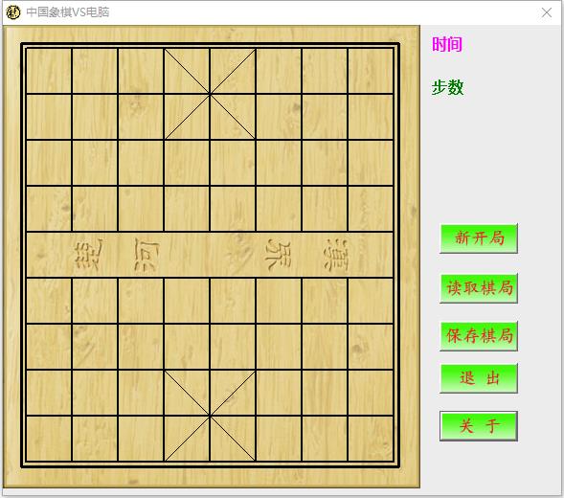Close the 中国象棋VS电脑 window

click(x=547, y=12)
